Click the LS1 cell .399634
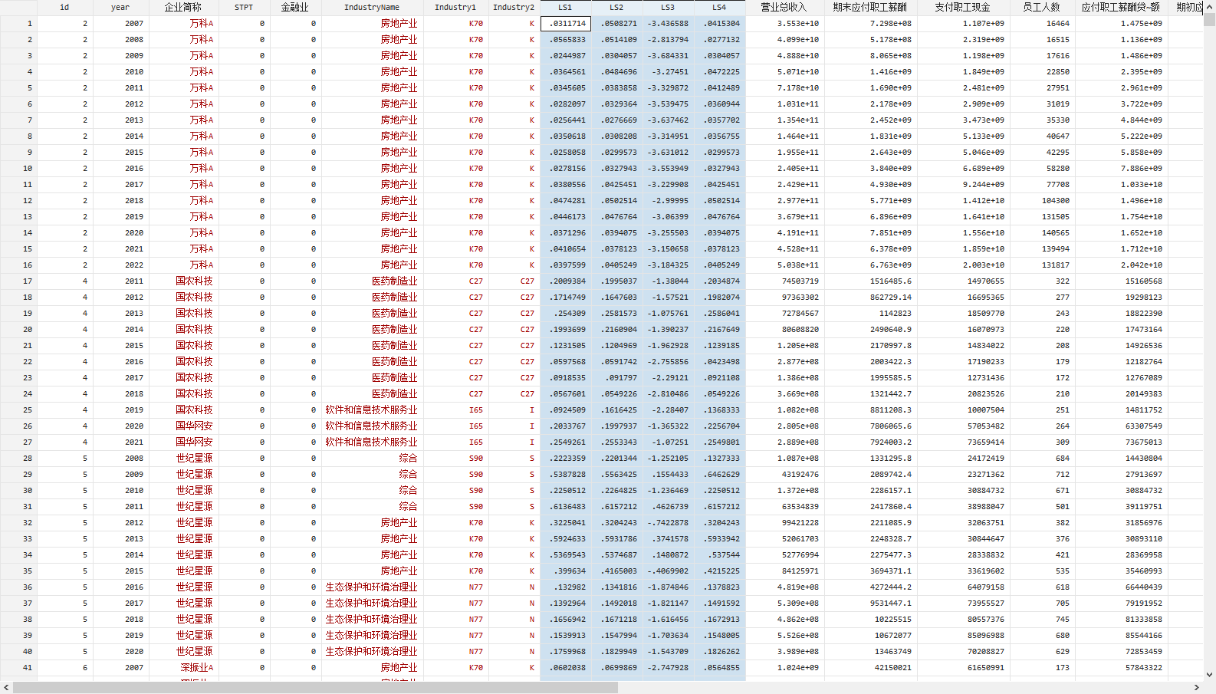The width and height of the screenshot is (1216, 694). tap(565, 571)
